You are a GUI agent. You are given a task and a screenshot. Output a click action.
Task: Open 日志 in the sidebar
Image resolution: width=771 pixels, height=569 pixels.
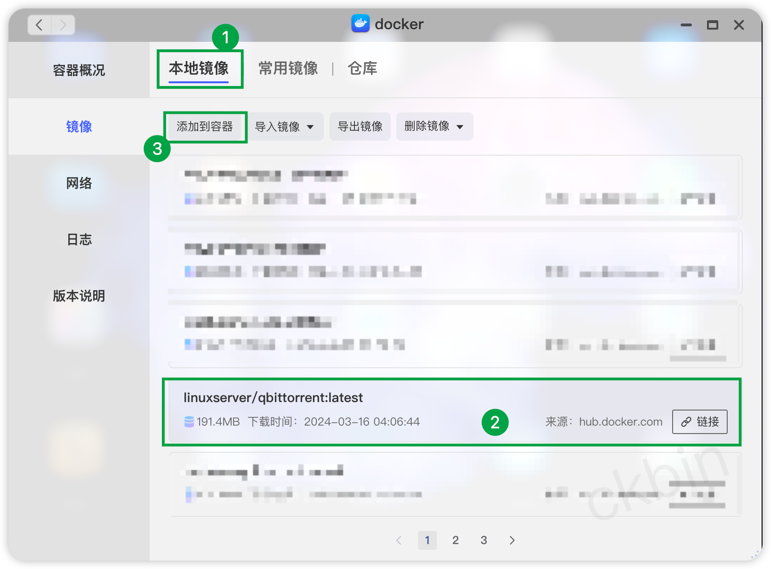(x=79, y=239)
